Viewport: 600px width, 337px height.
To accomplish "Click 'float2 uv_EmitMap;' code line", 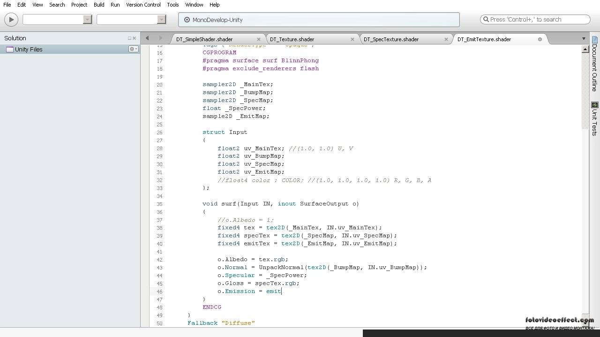I will click(x=251, y=172).
